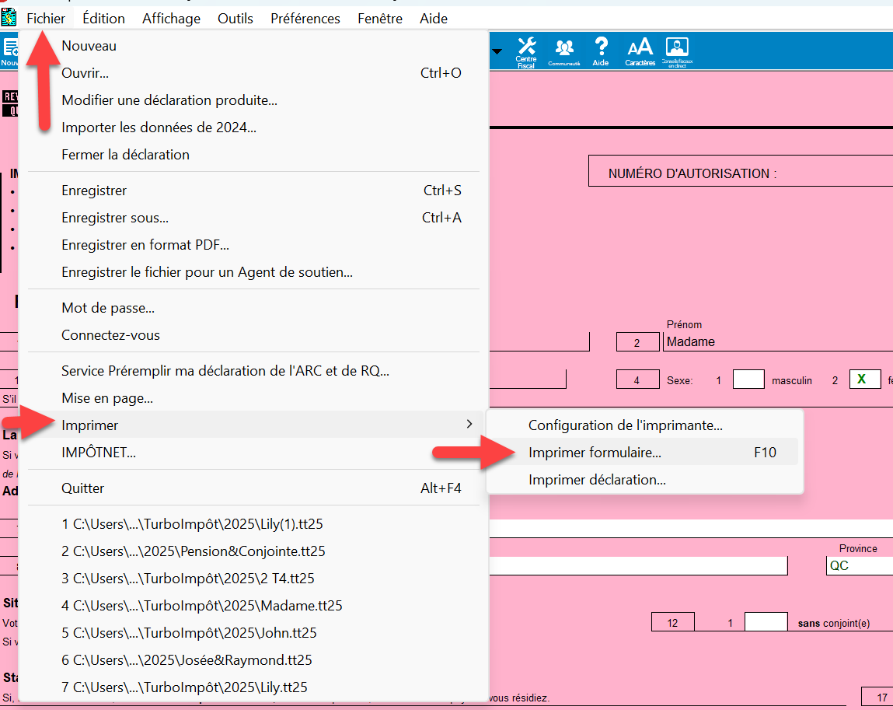Select Configuration de l'imprimante...
Viewport: 893px width, 710px height.
[x=626, y=425]
